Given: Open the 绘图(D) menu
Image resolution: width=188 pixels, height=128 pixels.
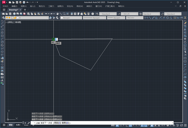Looking at the screenshot, I should [x=60, y=6].
